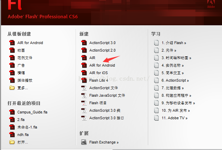Choose the 范例文件 template category
222x150 pixels.
point(25,58)
